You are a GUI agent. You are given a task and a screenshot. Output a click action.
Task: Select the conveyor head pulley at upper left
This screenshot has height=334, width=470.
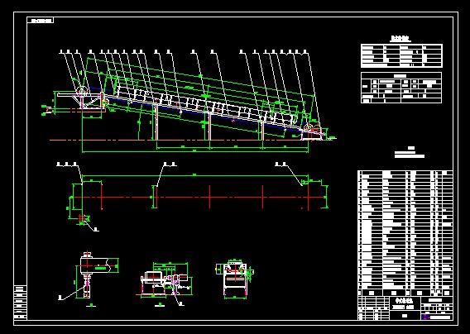tap(81, 90)
